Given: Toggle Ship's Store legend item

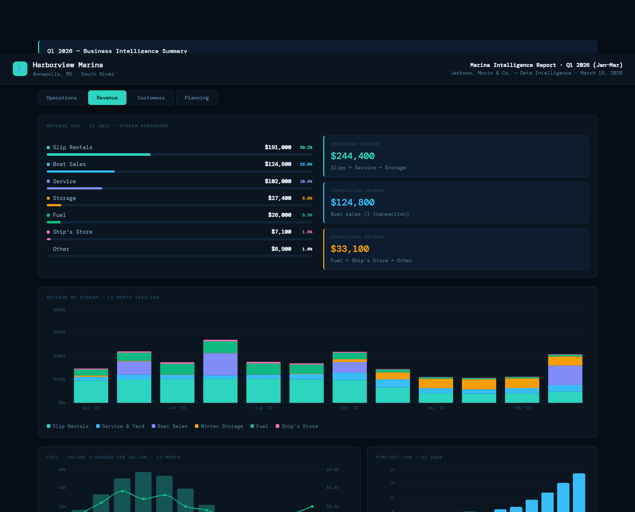Looking at the screenshot, I should click(x=296, y=426).
